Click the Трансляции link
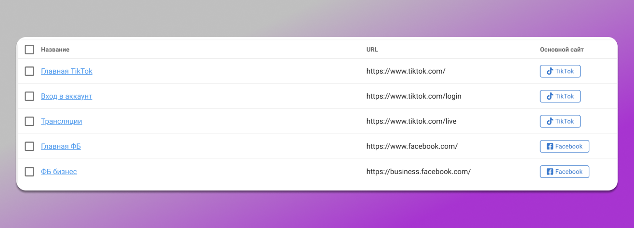634x228 pixels. [61, 121]
